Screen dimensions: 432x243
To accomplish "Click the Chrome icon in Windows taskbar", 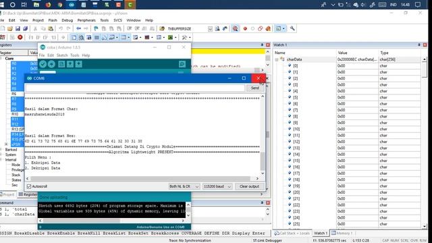I will (x=60, y=5).
